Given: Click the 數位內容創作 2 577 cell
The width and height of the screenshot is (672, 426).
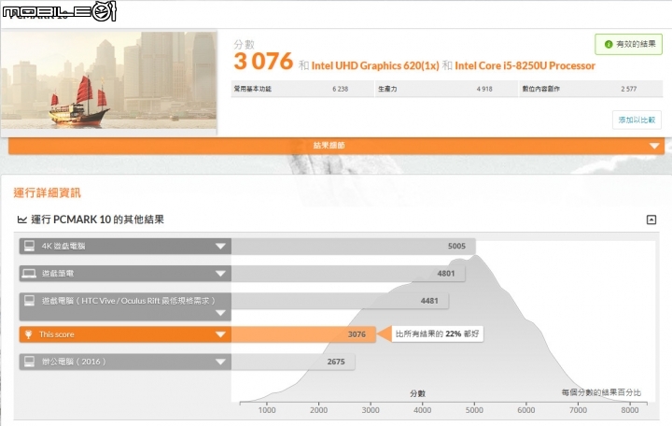Looking at the screenshot, I should pos(591,89).
